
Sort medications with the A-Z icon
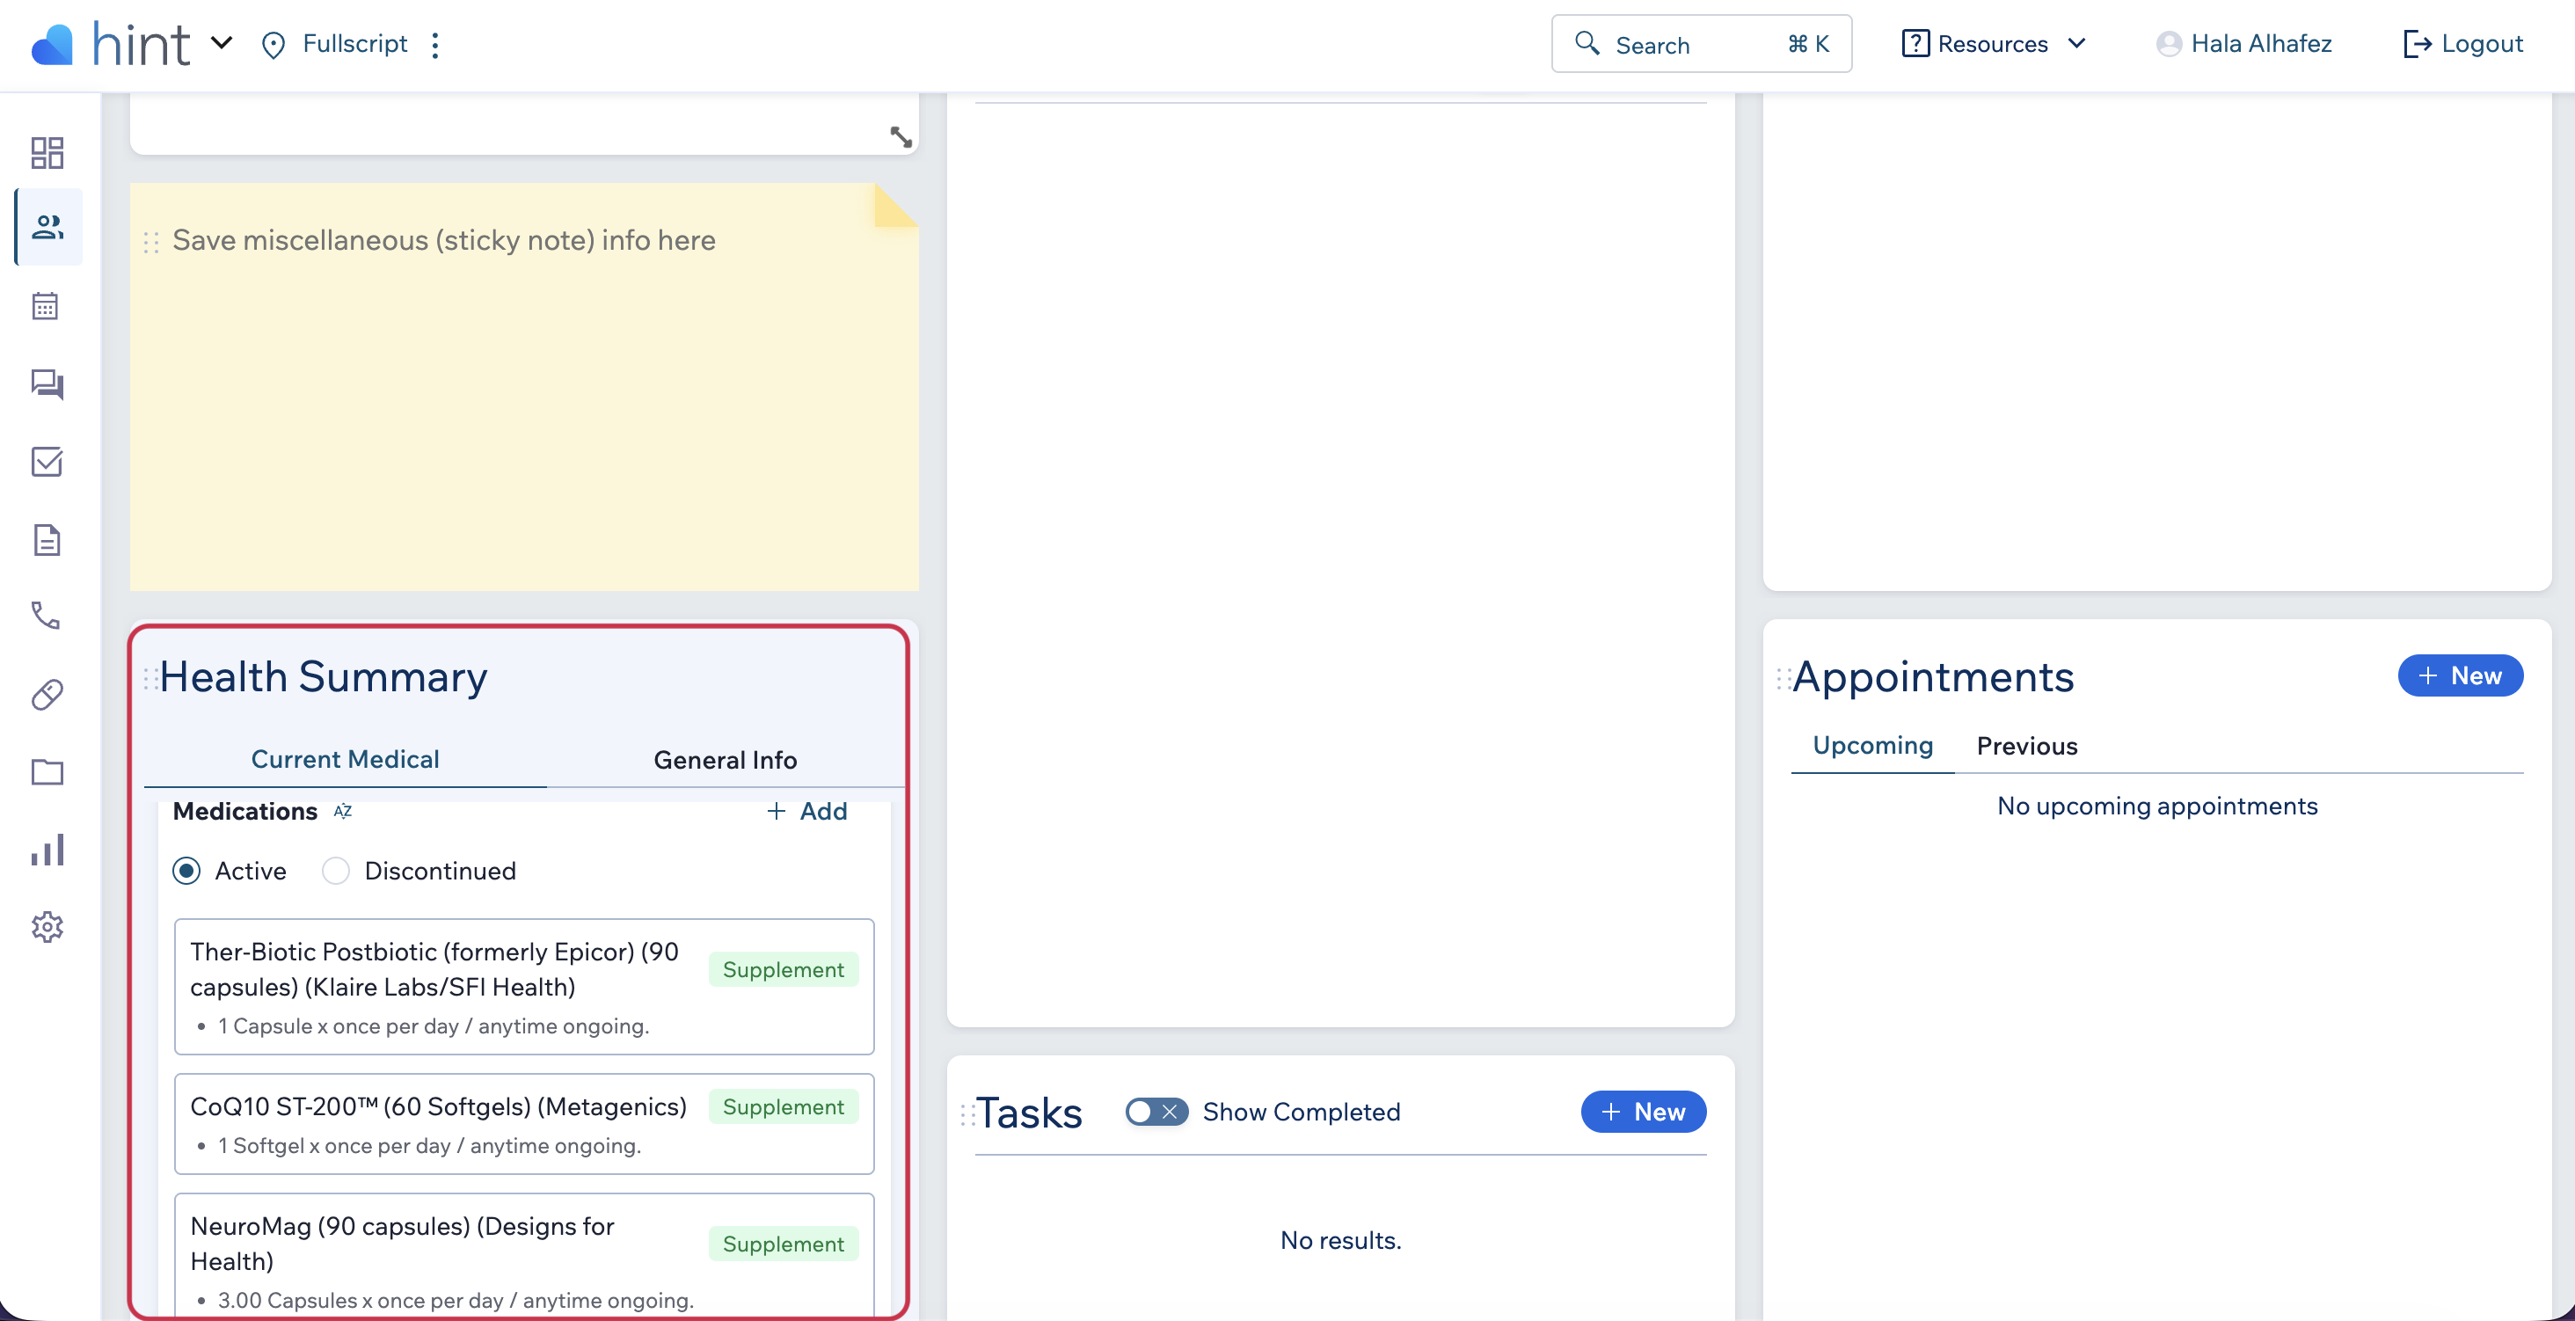pyautogui.click(x=343, y=811)
